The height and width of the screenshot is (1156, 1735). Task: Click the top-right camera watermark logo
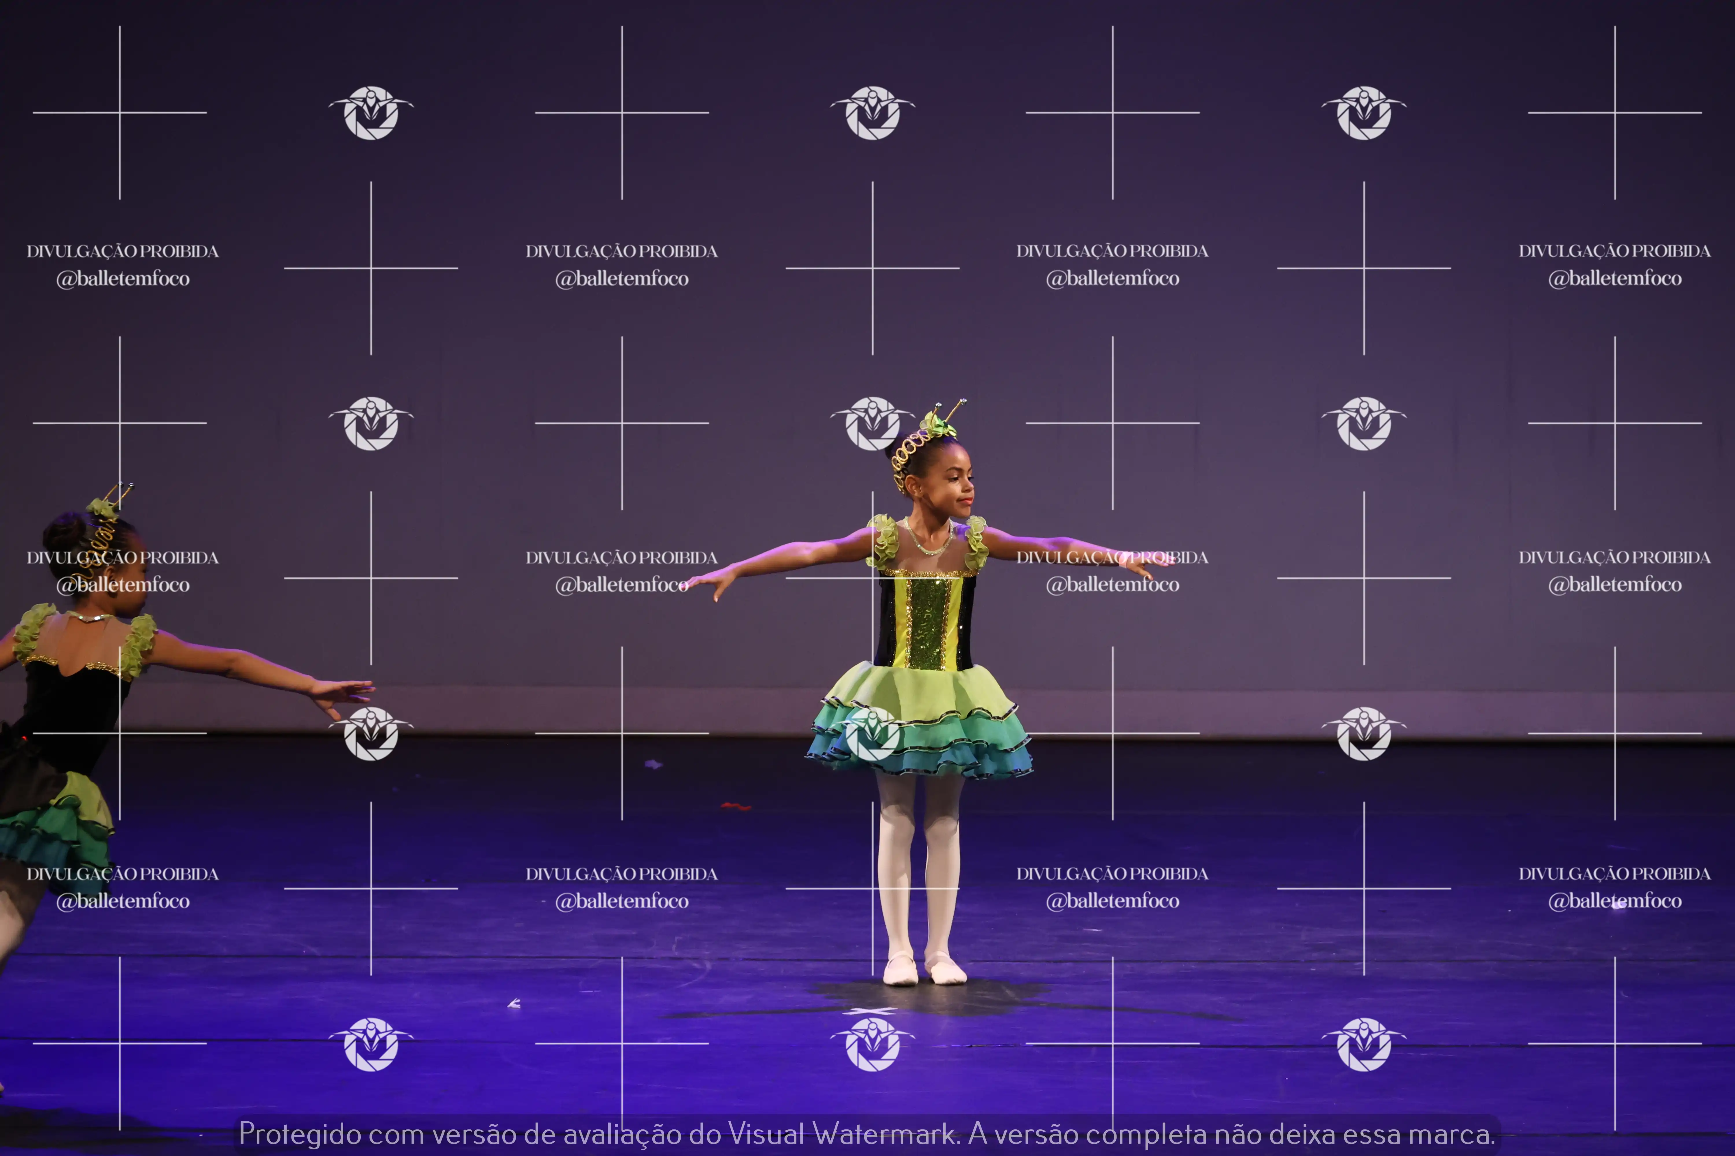click(x=1364, y=113)
